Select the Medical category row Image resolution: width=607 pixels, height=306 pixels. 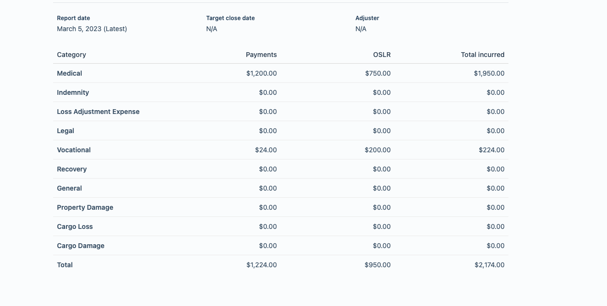[x=281, y=73]
